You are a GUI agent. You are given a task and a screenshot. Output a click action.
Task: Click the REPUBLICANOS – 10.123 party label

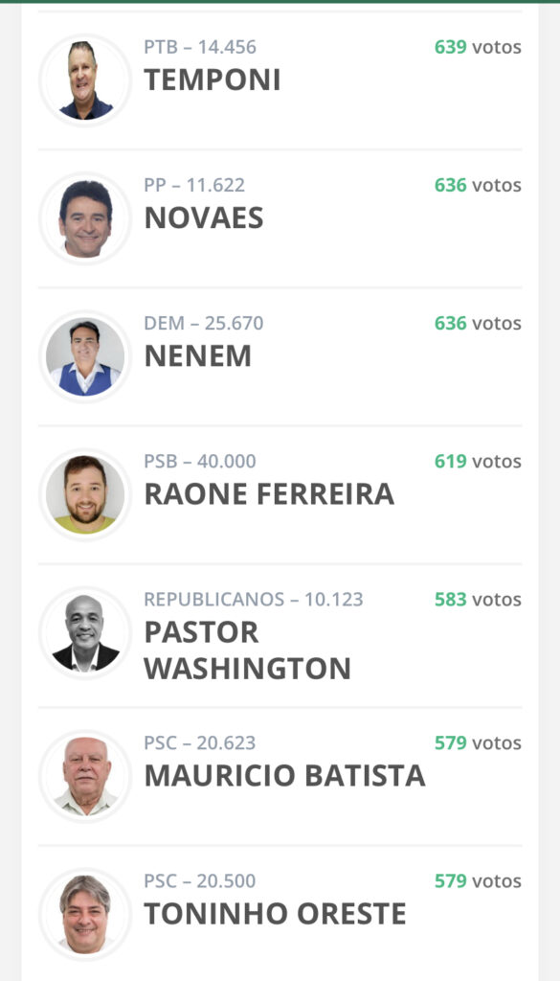click(x=253, y=600)
